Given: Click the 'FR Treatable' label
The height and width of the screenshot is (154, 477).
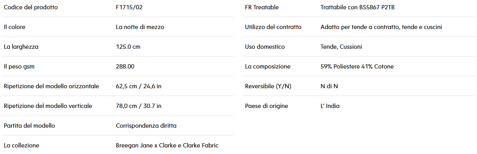Looking at the screenshot, I should pyautogui.click(x=262, y=7).
